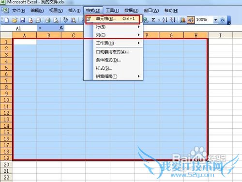Run the spelling check icon

coord(65,20)
